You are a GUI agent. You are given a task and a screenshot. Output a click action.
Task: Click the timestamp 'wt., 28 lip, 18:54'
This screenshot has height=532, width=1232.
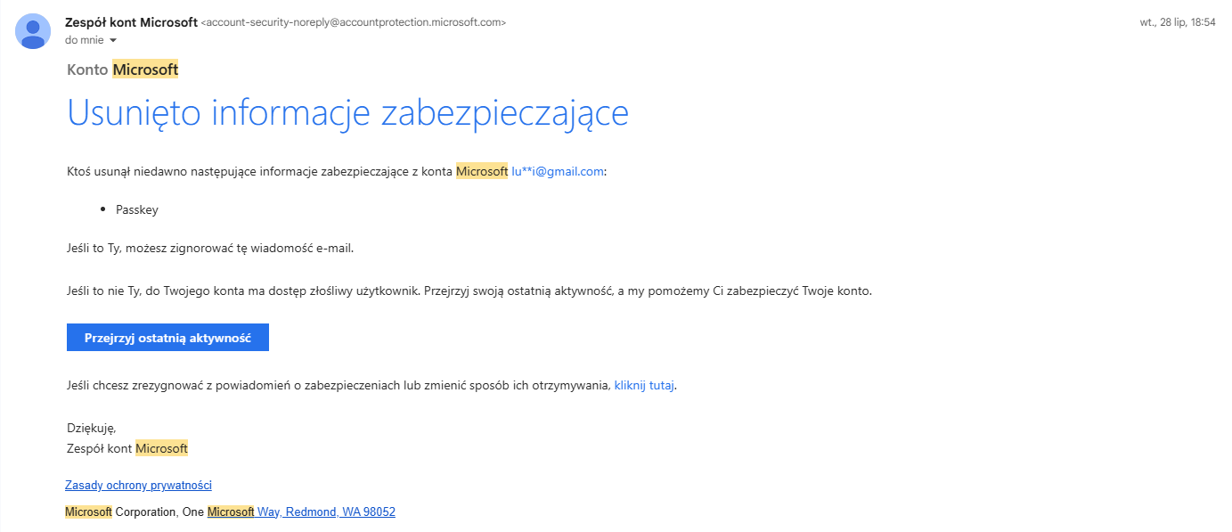[1178, 22]
